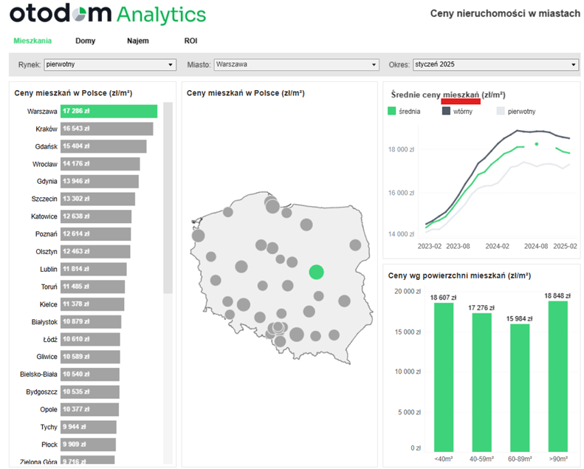This screenshot has width=584, height=469.
Task: Click the <40m² bar in chart
Action: tap(444, 377)
